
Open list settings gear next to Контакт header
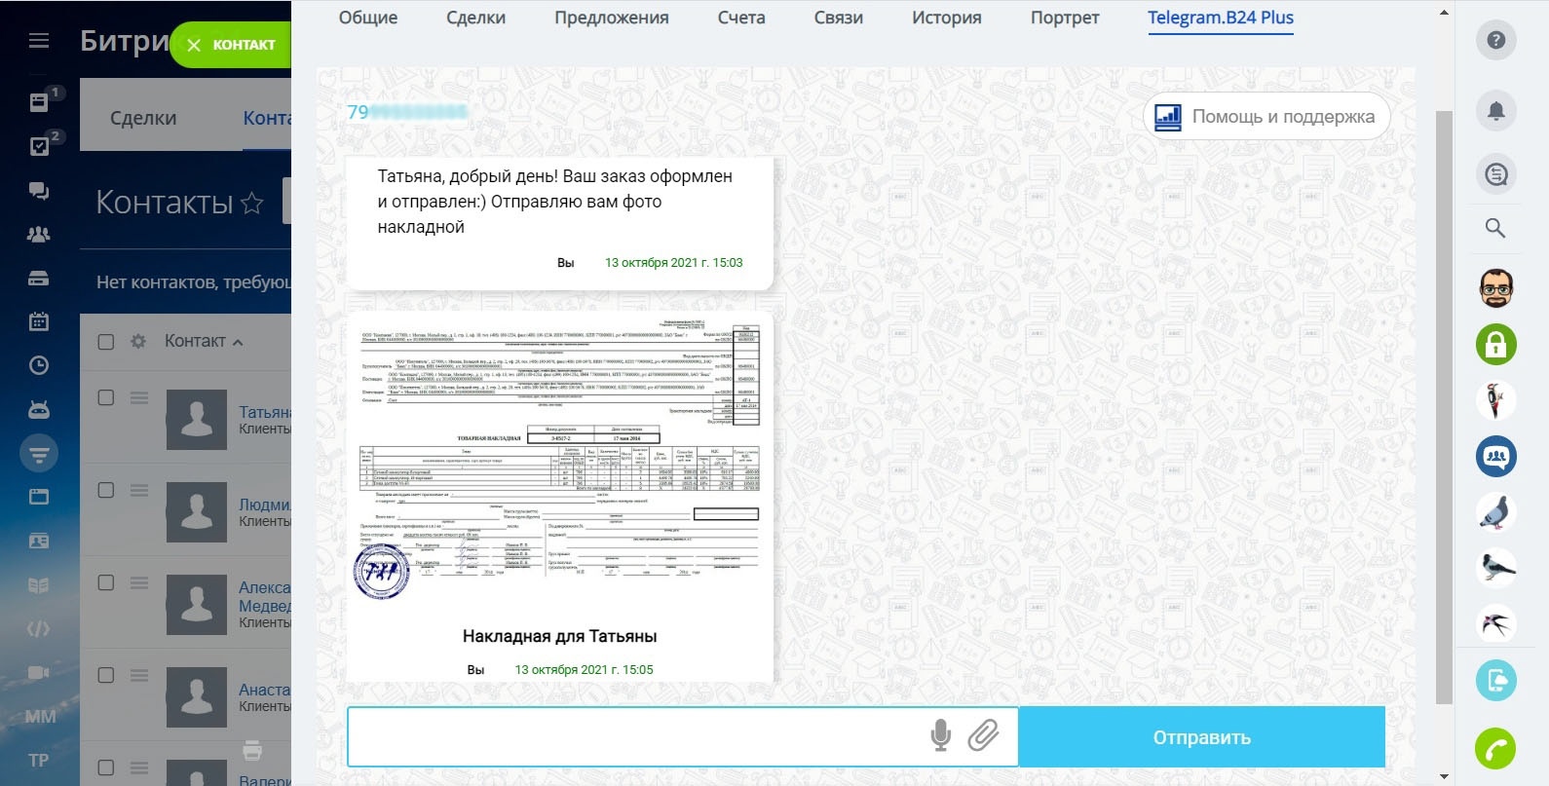point(138,342)
